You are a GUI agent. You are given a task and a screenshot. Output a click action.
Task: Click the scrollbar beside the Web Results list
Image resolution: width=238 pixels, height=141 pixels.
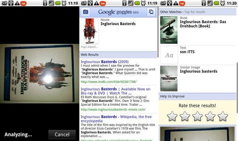click(x=158, y=32)
